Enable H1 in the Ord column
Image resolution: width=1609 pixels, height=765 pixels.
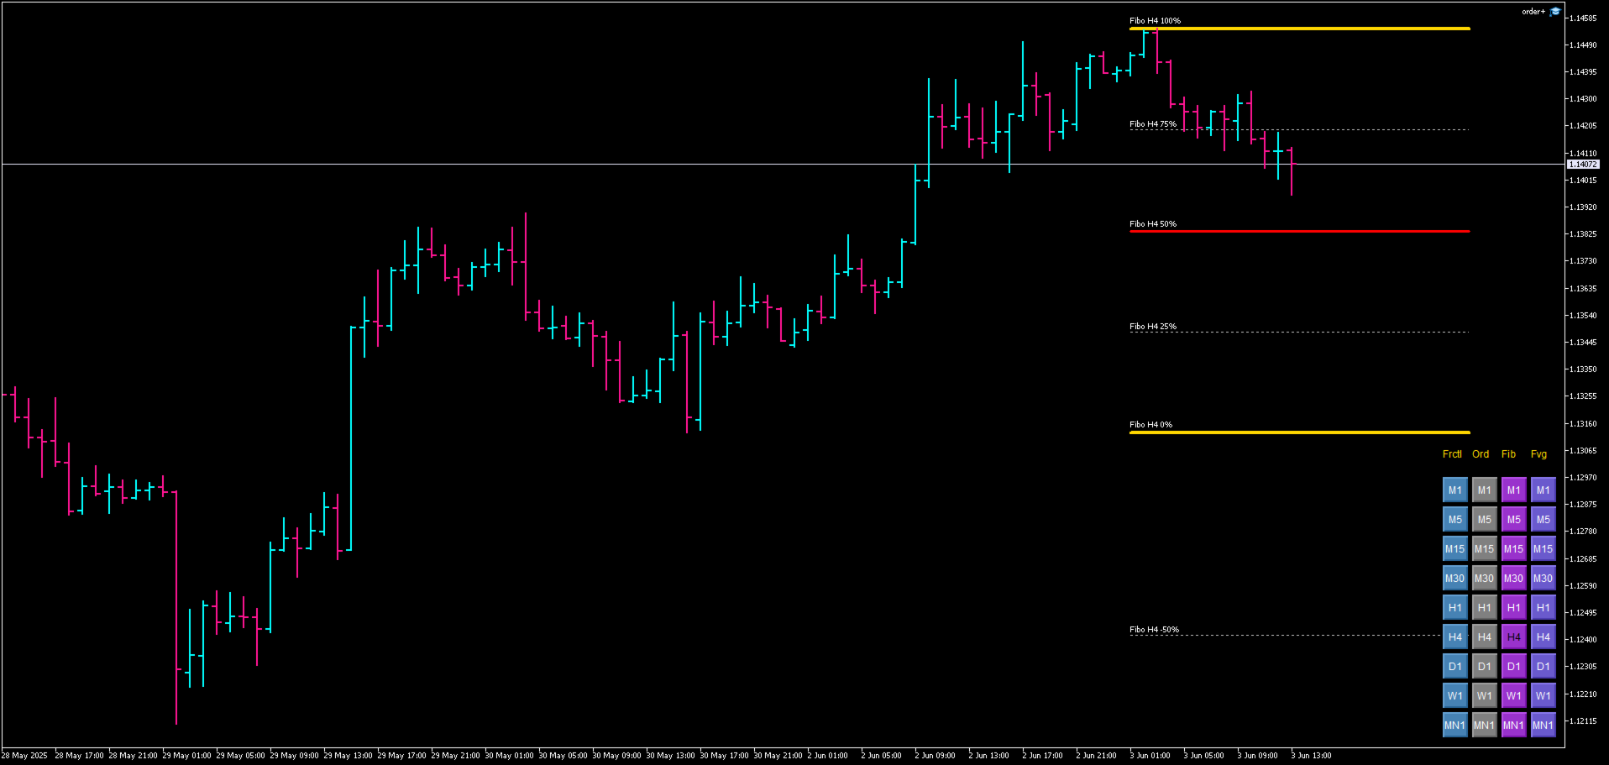click(1484, 608)
